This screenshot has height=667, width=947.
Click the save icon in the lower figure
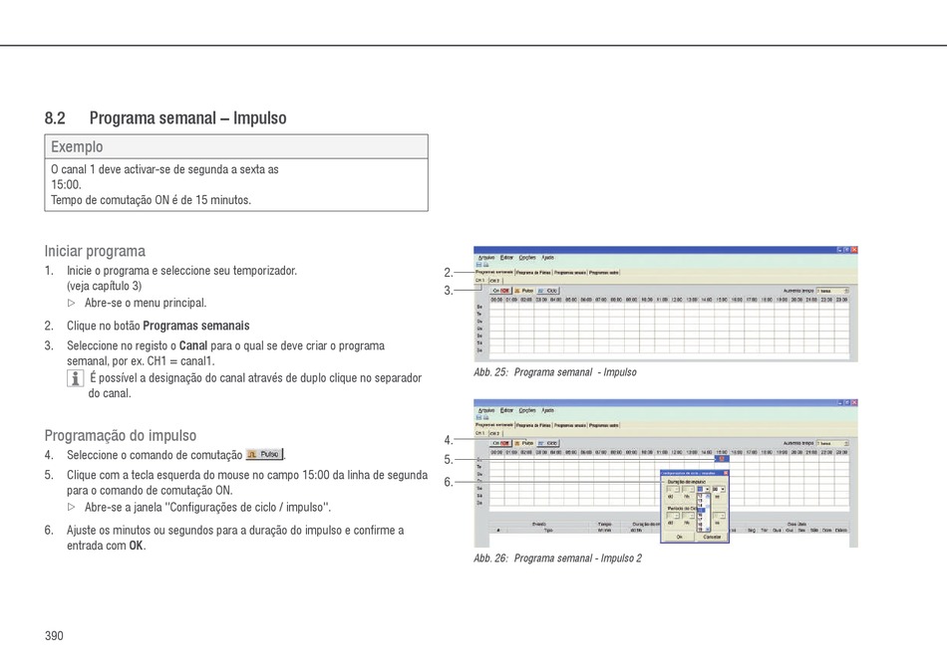(478, 417)
